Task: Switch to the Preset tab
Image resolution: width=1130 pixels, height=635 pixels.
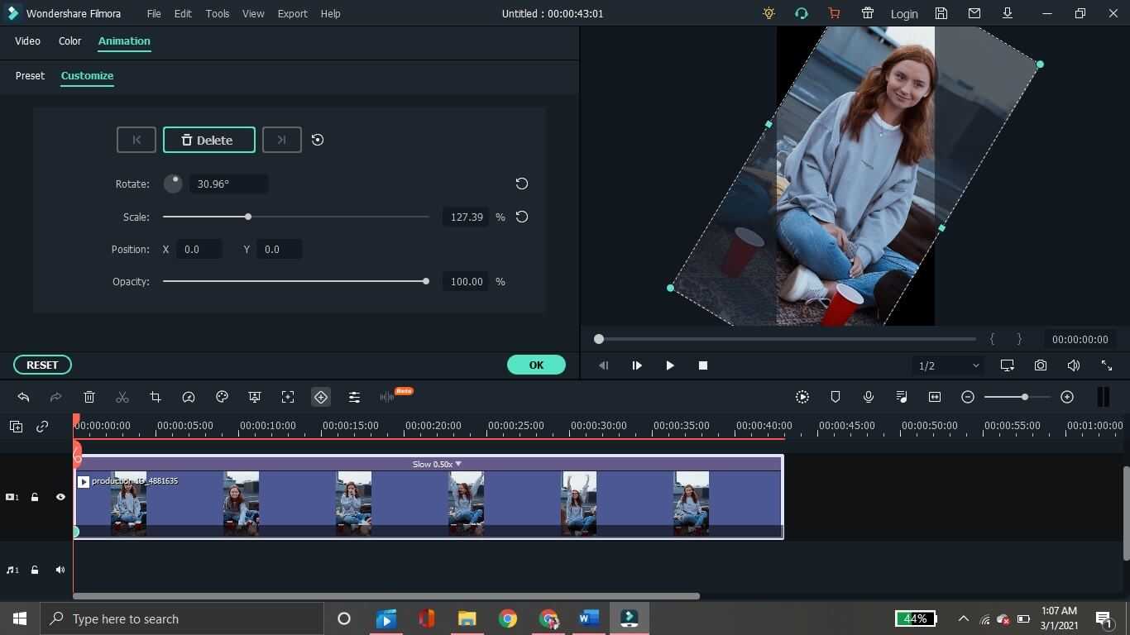Action: pos(30,75)
